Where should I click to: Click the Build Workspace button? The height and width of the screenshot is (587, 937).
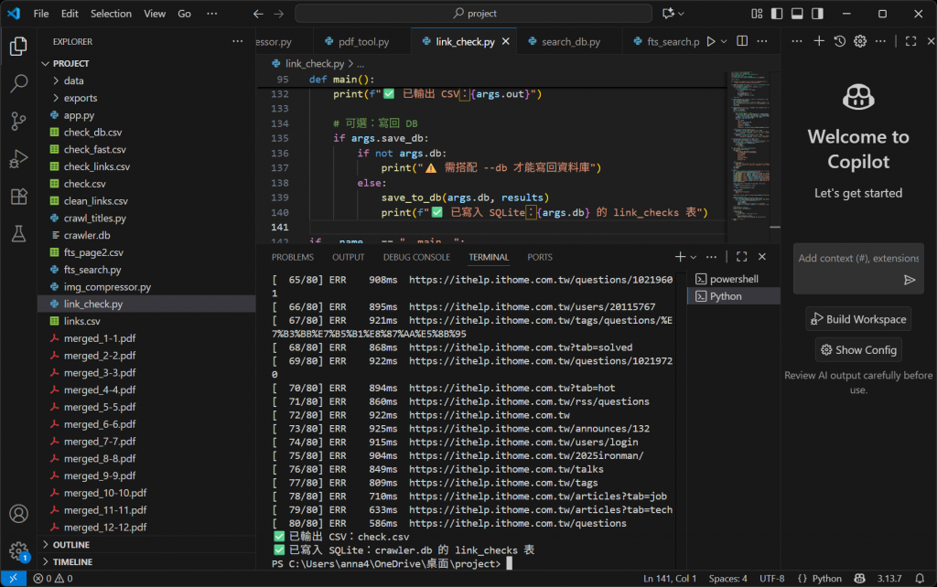857,319
